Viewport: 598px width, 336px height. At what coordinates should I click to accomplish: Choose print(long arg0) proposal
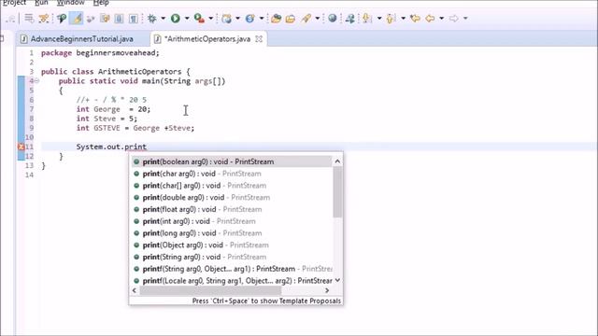pyautogui.click(x=232, y=232)
